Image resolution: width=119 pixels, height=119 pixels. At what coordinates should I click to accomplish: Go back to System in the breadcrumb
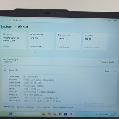pyautogui.click(x=6, y=26)
